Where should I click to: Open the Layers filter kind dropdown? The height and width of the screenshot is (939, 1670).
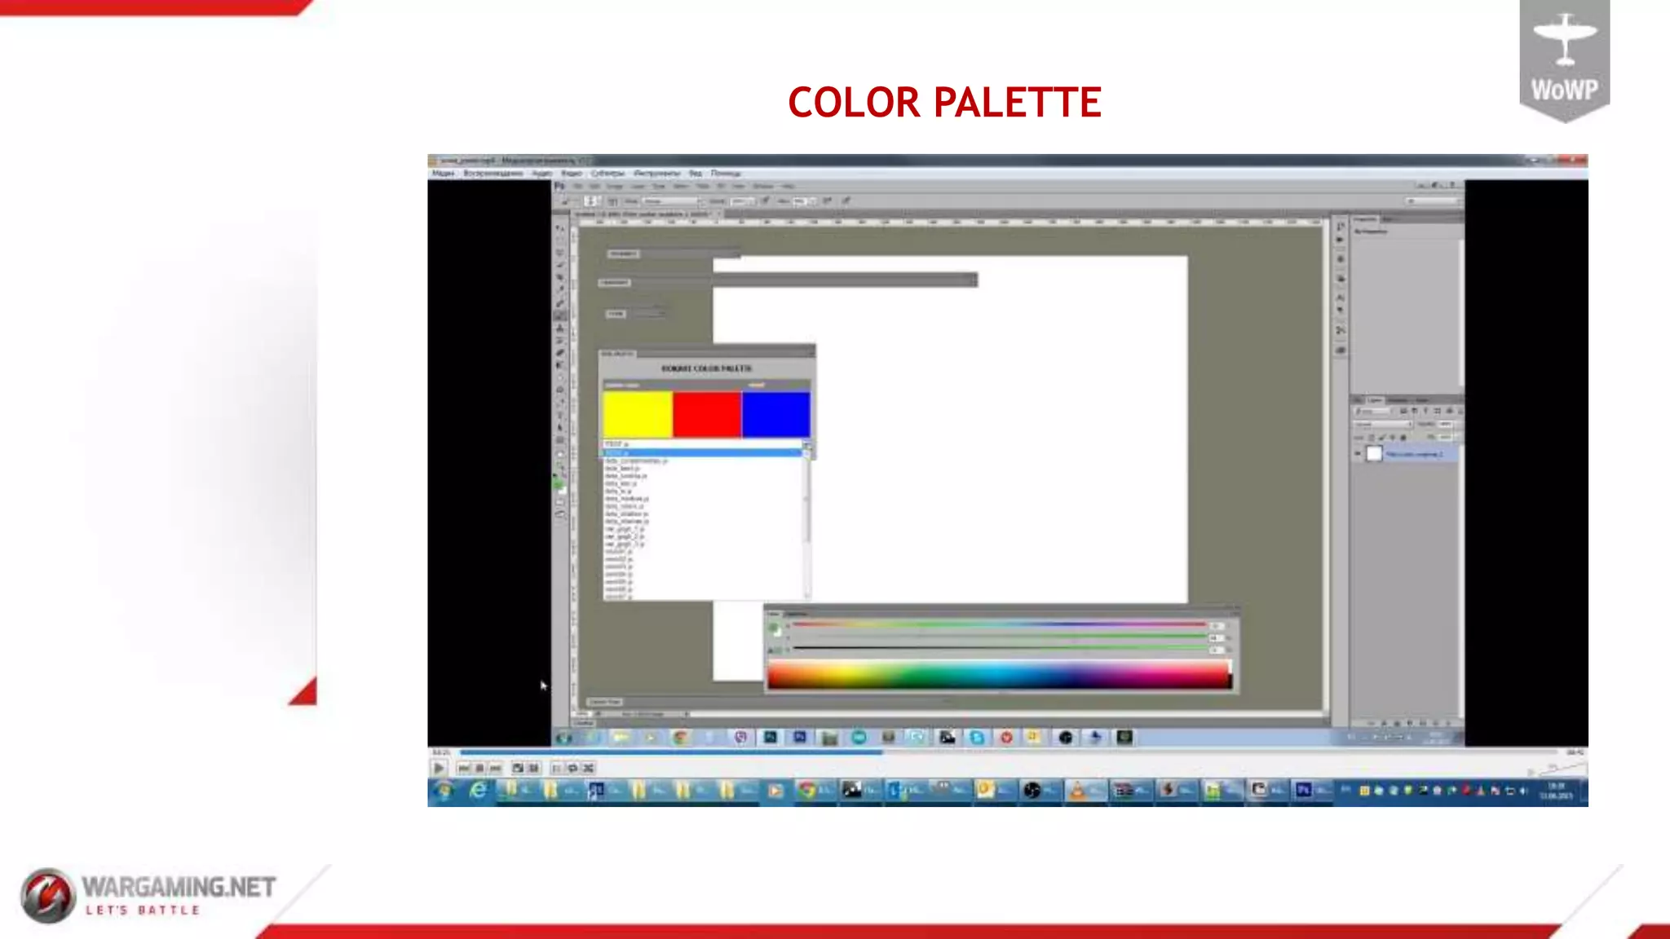1372,411
